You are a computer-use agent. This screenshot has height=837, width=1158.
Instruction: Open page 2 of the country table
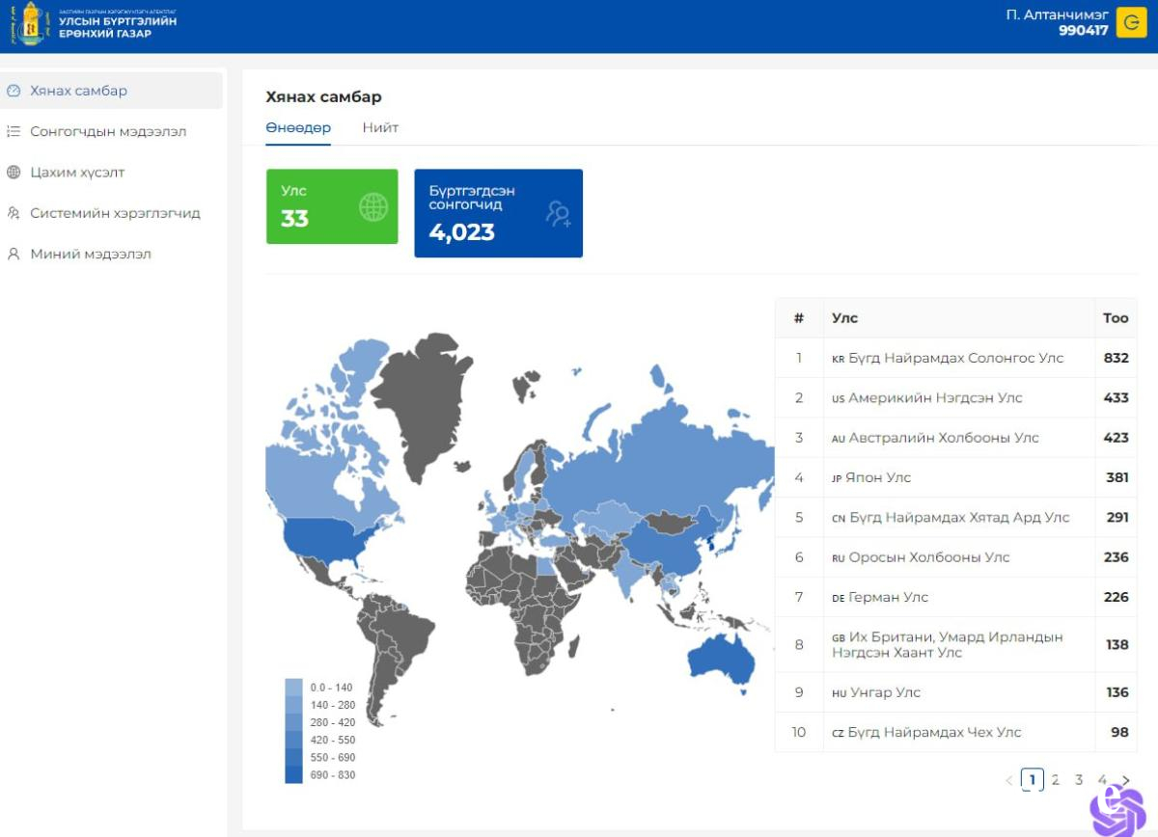coord(1056,780)
